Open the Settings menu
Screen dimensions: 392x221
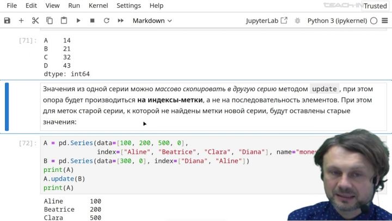tap(128, 5)
